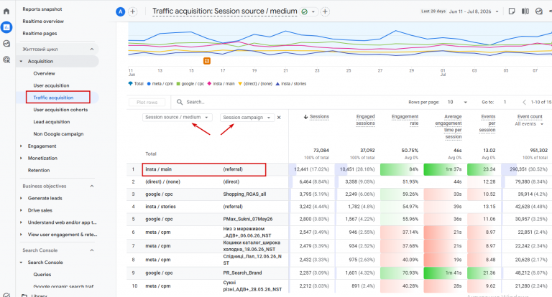Collapse the Business objectives section

(x=92, y=186)
